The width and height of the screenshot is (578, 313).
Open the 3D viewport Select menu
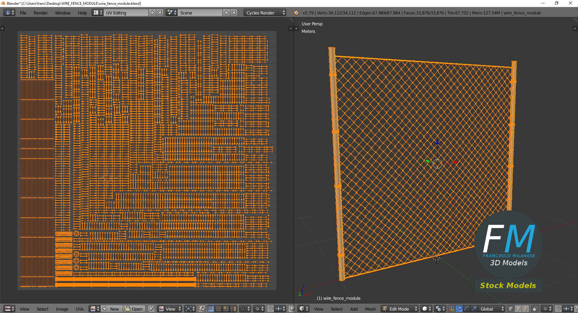tap(337, 309)
